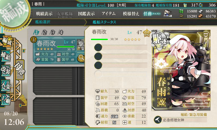This screenshot has width=217, height=130.
Task: Open 図鑑表示 encyclopedia menu
Action: (87, 14)
